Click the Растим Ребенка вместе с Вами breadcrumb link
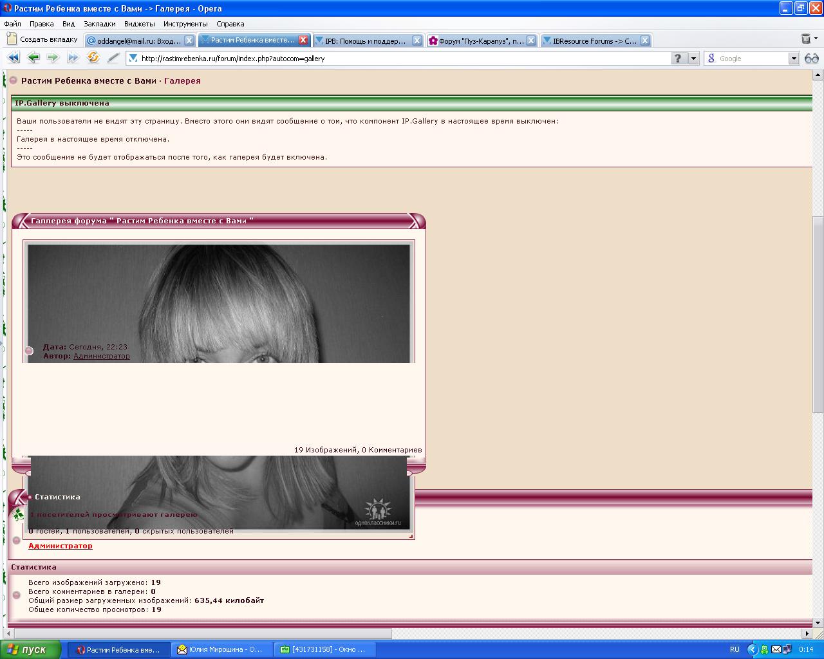 tap(89, 80)
